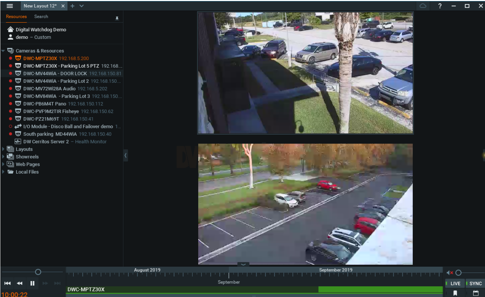Mute the audio using the speaker icon
Viewport: 485px width, 297px height.
click(x=450, y=273)
